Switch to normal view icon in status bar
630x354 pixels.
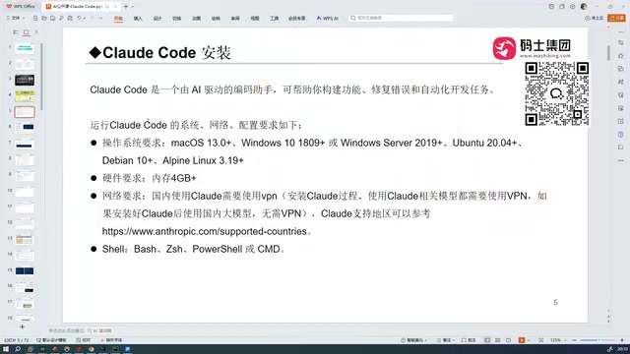click(x=487, y=340)
